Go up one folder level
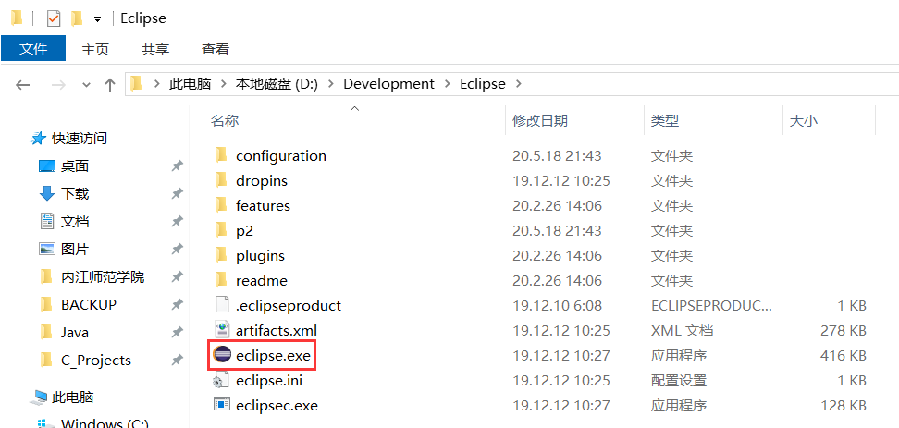 click(x=110, y=85)
